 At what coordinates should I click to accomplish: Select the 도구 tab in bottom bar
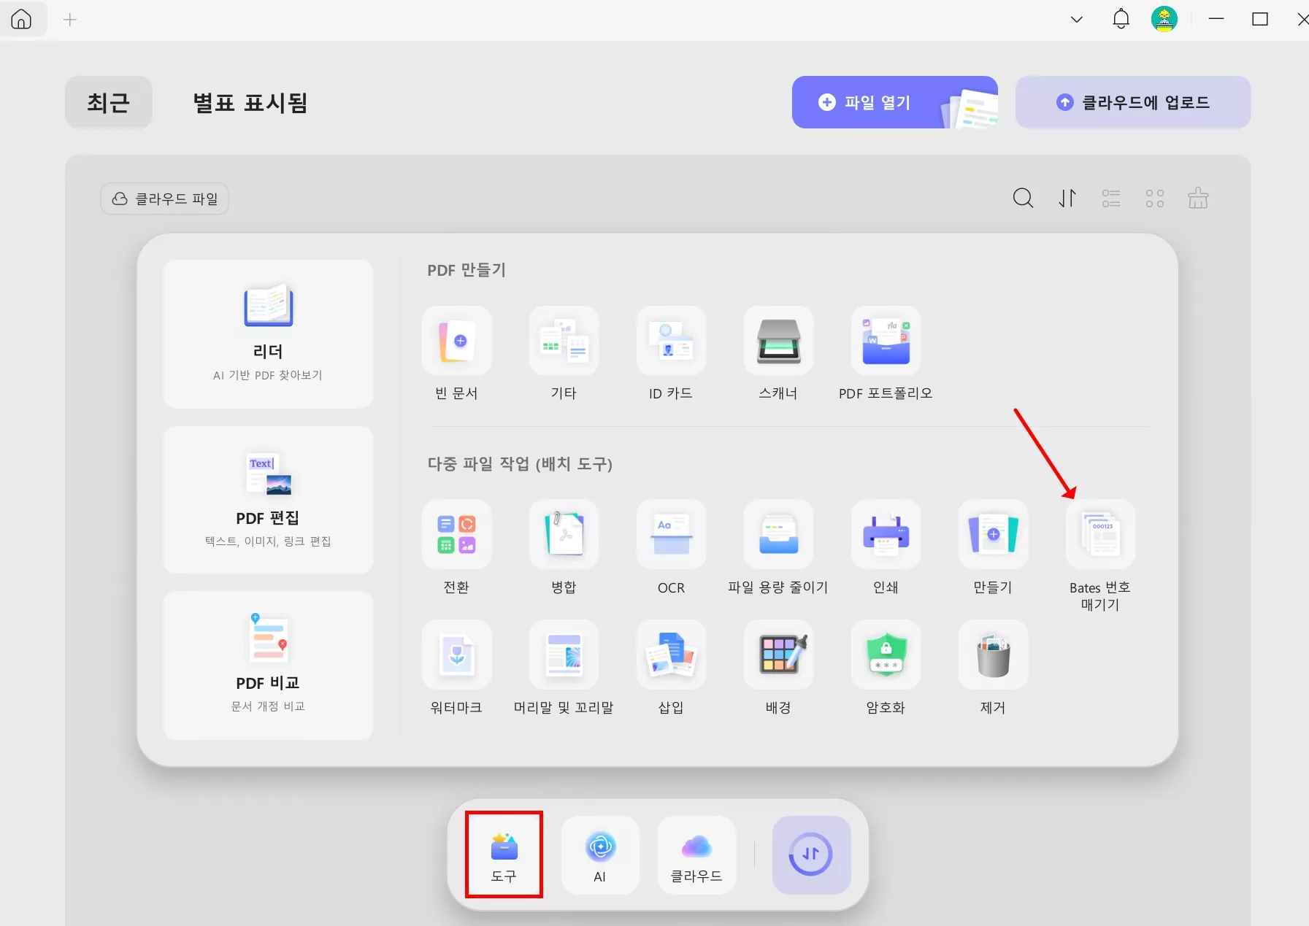pyautogui.click(x=504, y=854)
